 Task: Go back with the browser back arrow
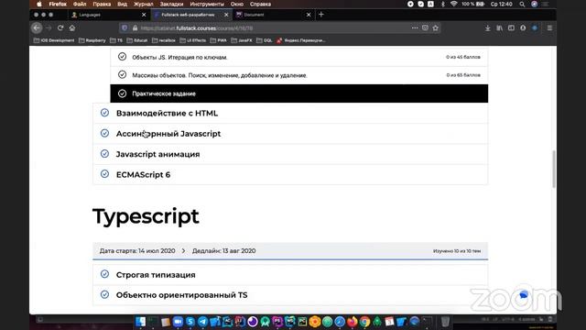coord(37,27)
